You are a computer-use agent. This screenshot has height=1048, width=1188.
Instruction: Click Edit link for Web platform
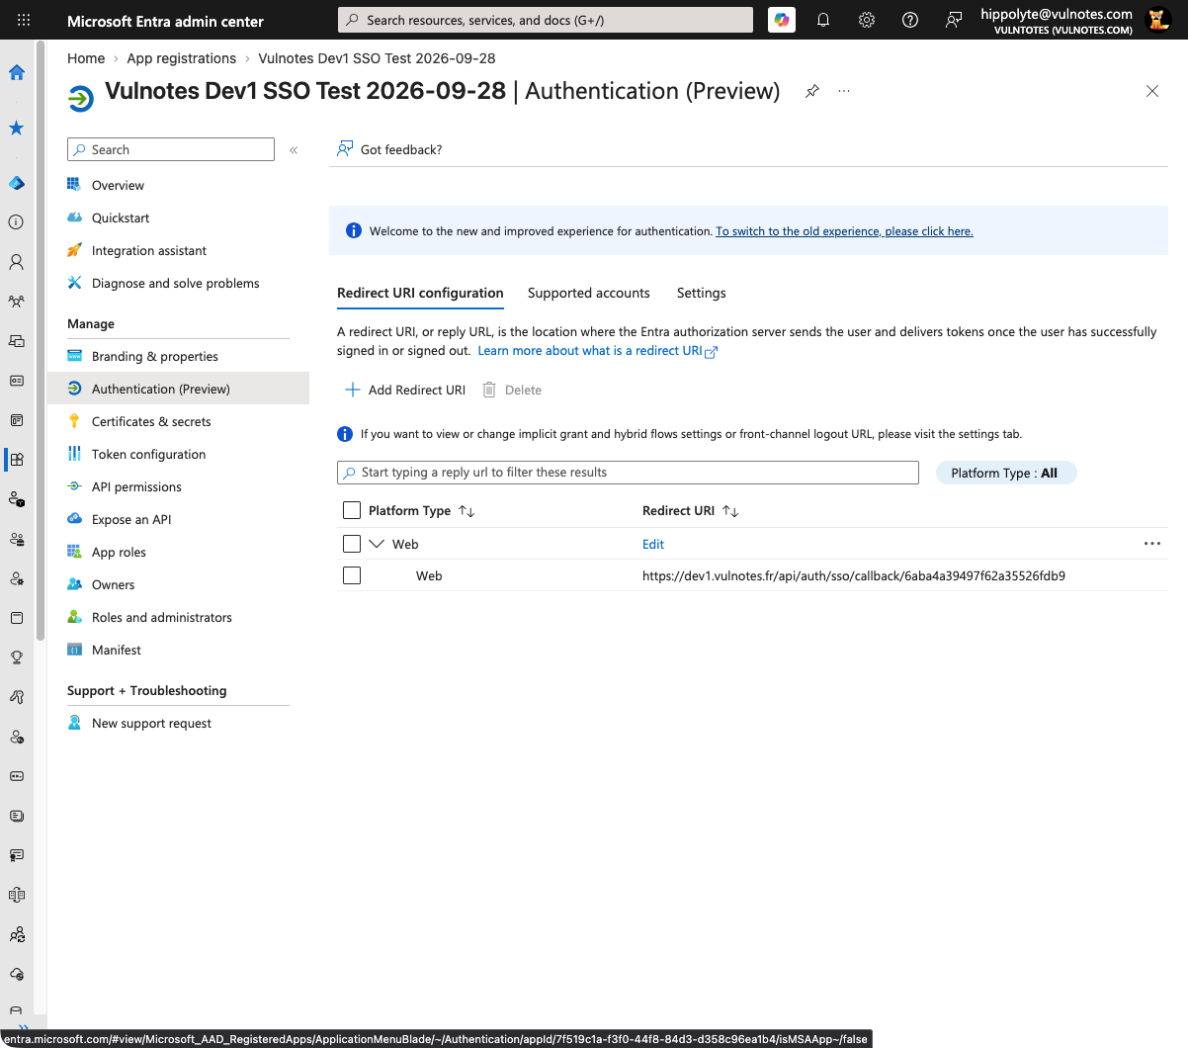pos(653,544)
